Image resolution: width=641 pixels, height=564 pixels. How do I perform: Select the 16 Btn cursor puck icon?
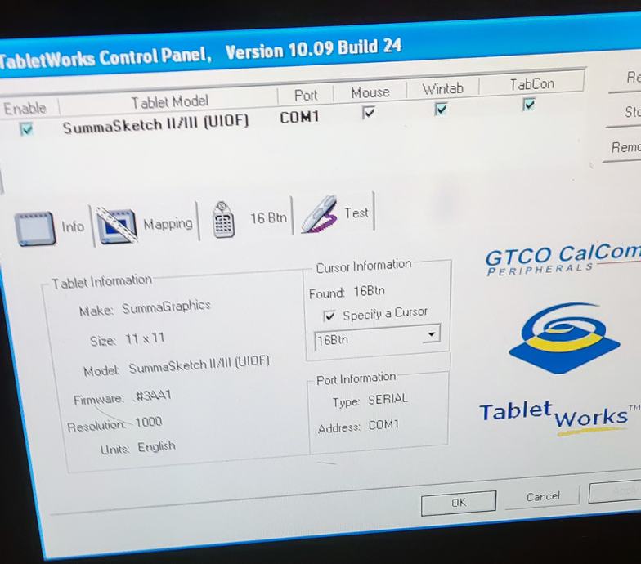tap(224, 221)
